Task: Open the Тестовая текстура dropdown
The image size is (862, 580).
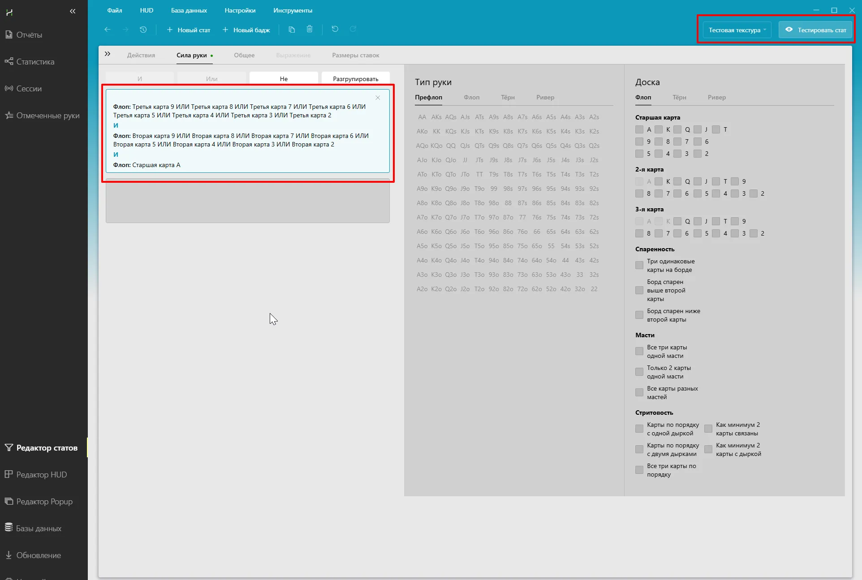Action: point(737,30)
